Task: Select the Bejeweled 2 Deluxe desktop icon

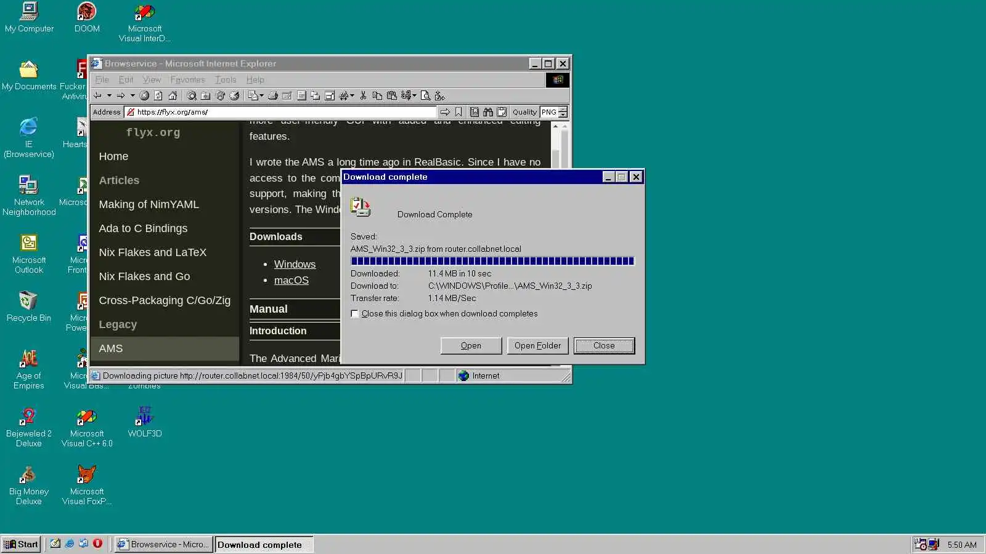Action: click(x=29, y=427)
